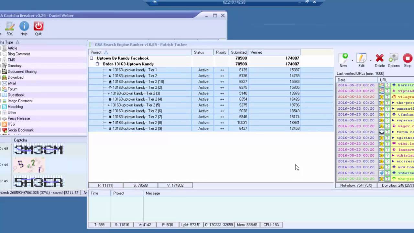Click the Last verified URLs label
Screen dimensions: 414x233
tap(360, 73)
